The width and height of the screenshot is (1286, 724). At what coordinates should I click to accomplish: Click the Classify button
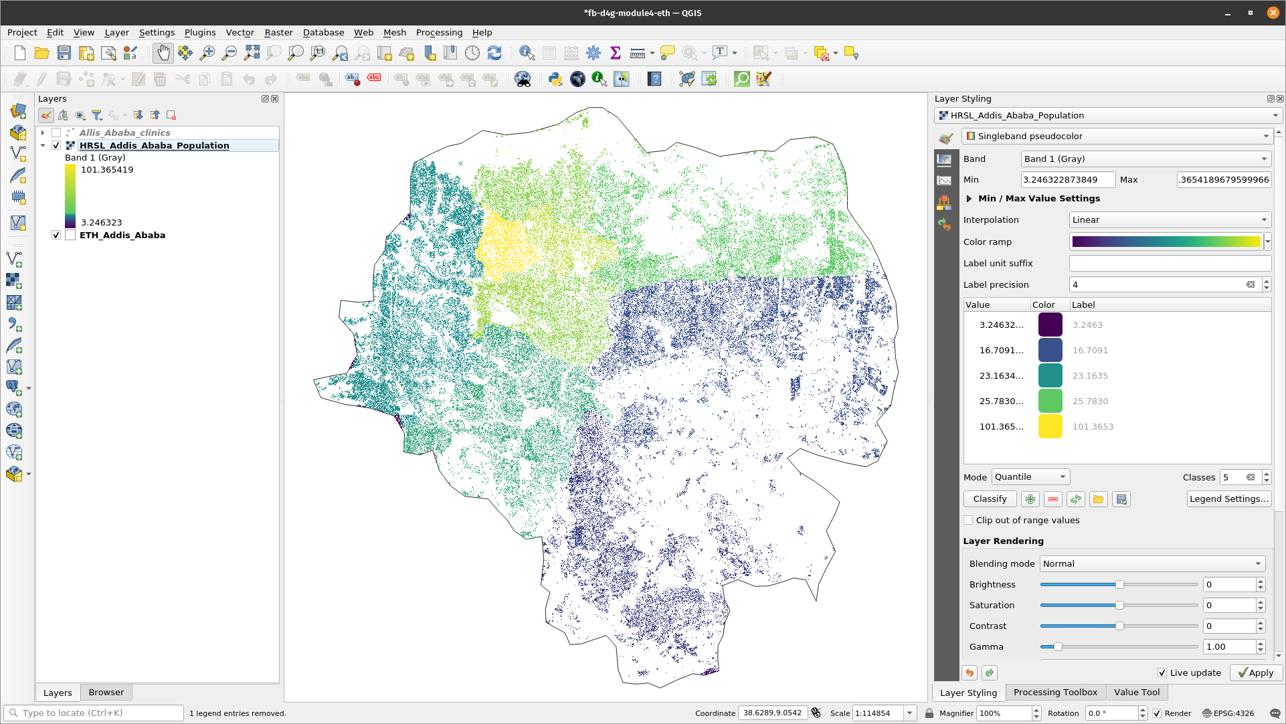click(990, 499)
